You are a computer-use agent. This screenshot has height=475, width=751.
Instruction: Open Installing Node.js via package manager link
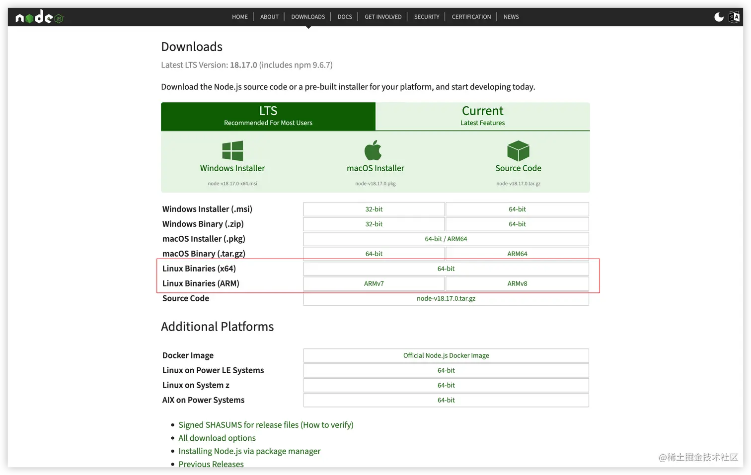249,451
